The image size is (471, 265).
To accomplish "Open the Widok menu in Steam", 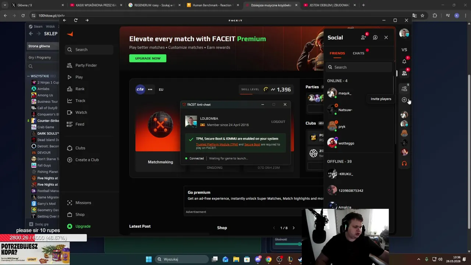I will pyautogui.click(x=50, y=26).
